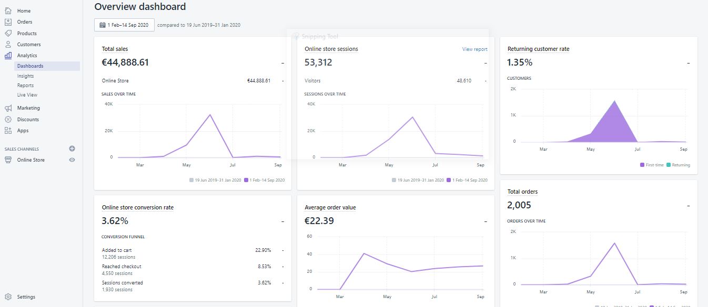Select Dashboards in Analytics submenu
The width and height of the screenshot is (708, 307).
(31, 66)
